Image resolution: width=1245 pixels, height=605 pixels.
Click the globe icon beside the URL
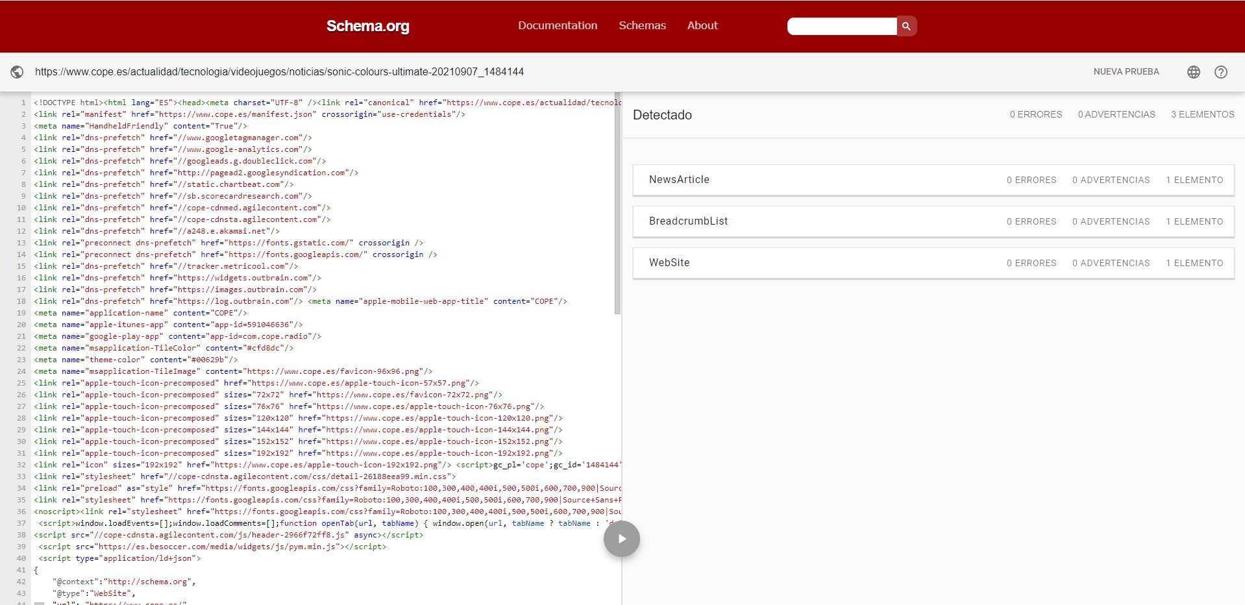pos(18,72)
